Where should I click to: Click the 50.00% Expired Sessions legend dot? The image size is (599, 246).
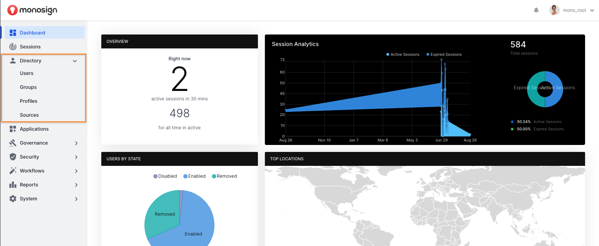click(x=512, y=129)
